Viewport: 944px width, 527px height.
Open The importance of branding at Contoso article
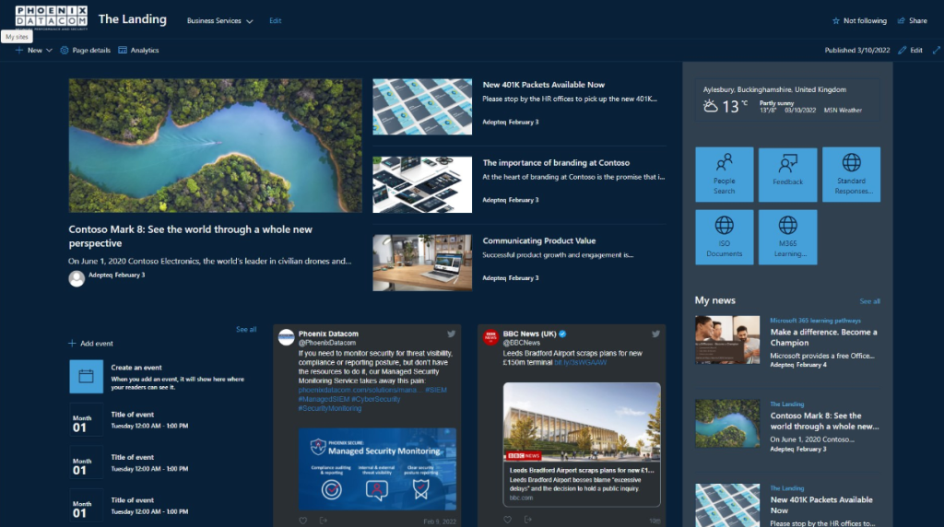556,163
